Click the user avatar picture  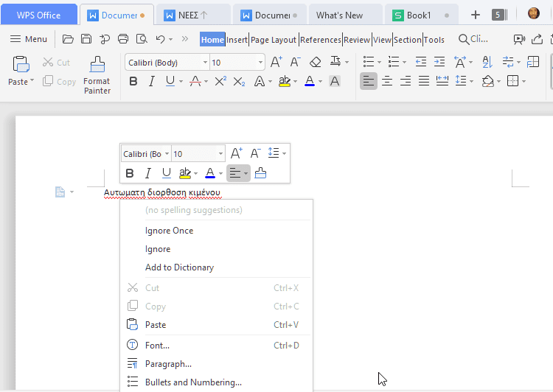(x=534, y=13)
